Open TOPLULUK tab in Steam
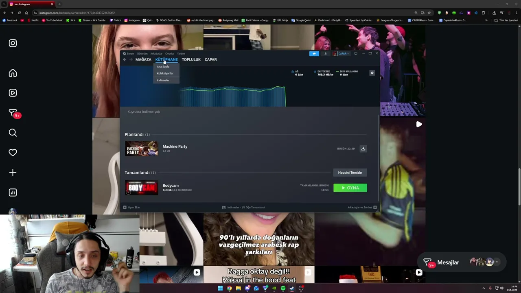 [191, 59]
